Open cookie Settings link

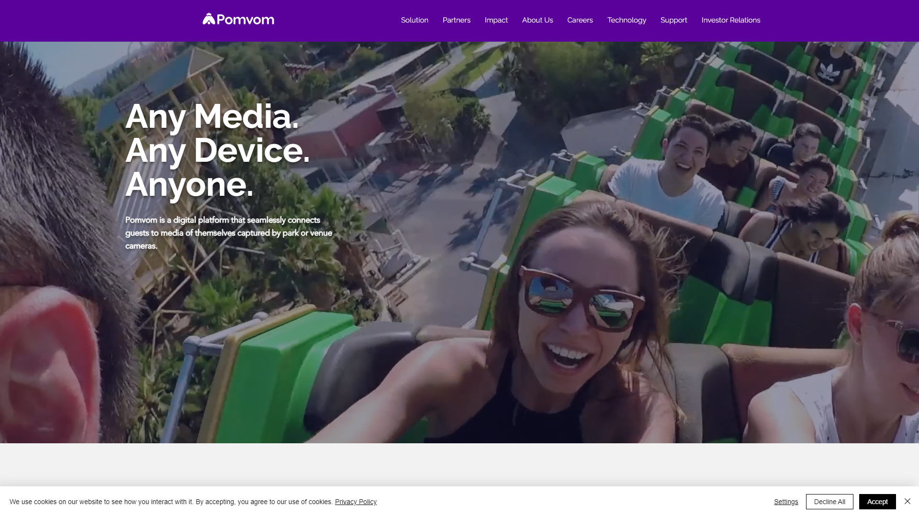[785, 502]
